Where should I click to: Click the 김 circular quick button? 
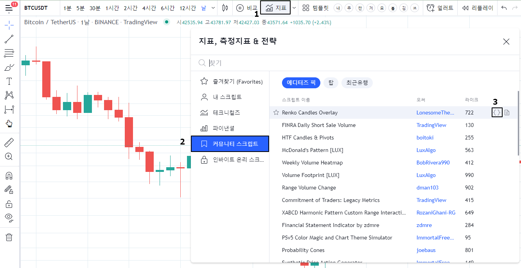(404, 8)
